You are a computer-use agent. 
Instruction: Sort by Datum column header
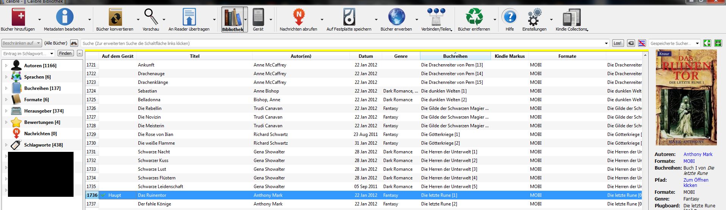click(366, 56)
